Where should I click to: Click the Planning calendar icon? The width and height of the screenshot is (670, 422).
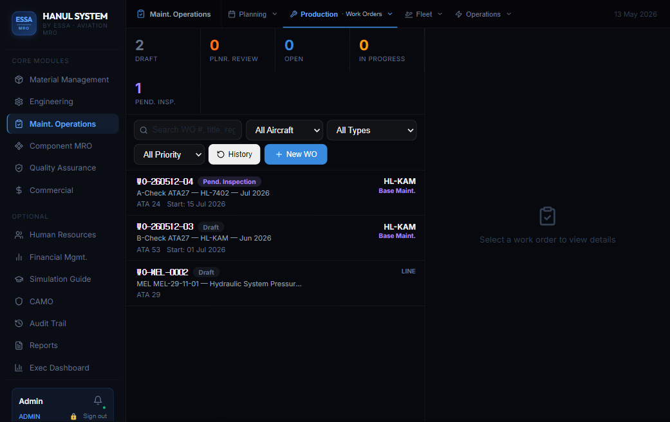point(232,14)
